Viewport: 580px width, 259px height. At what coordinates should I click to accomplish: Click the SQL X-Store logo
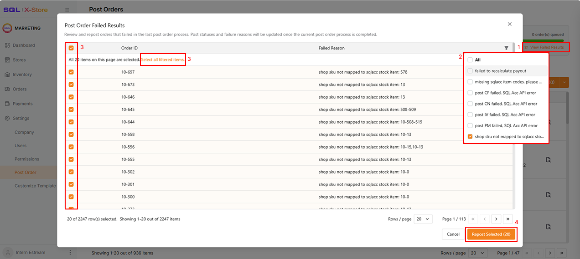coord(26,10)
